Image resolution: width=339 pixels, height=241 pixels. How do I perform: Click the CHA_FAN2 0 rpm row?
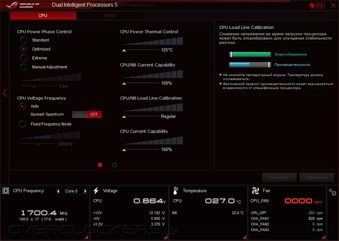pos(287,224)
